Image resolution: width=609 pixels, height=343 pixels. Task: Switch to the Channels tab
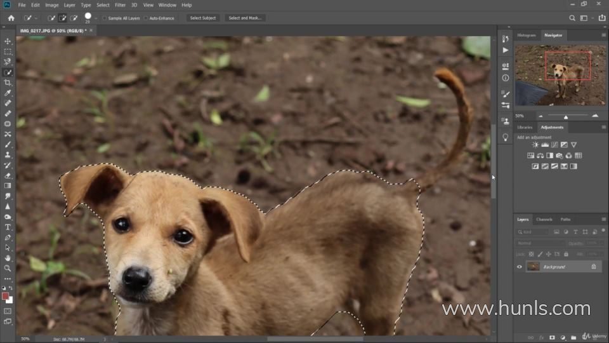[544, 219]
